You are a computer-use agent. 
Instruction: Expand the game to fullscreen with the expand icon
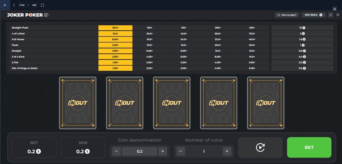tap(331, 15)
